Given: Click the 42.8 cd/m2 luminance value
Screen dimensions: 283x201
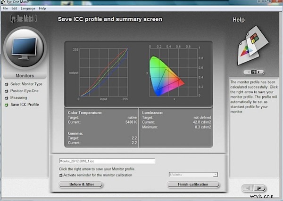Looking at the screenshot, I should [x=202, y=122].
